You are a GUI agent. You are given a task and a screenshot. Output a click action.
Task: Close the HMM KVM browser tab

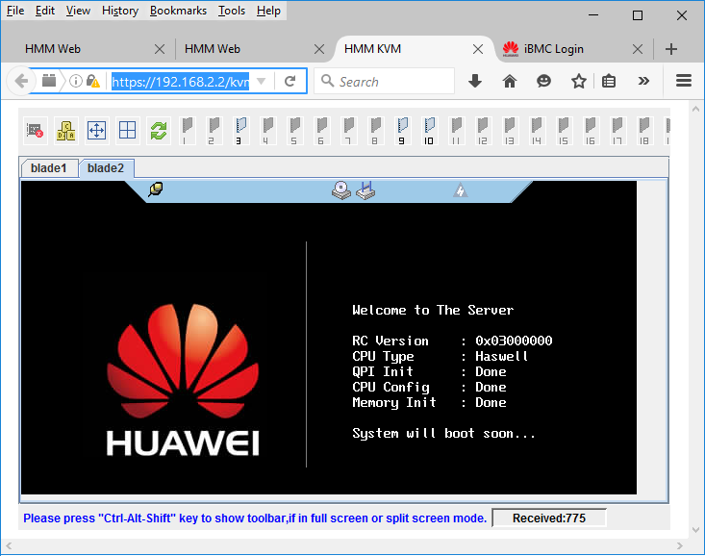tap(478, 49)
